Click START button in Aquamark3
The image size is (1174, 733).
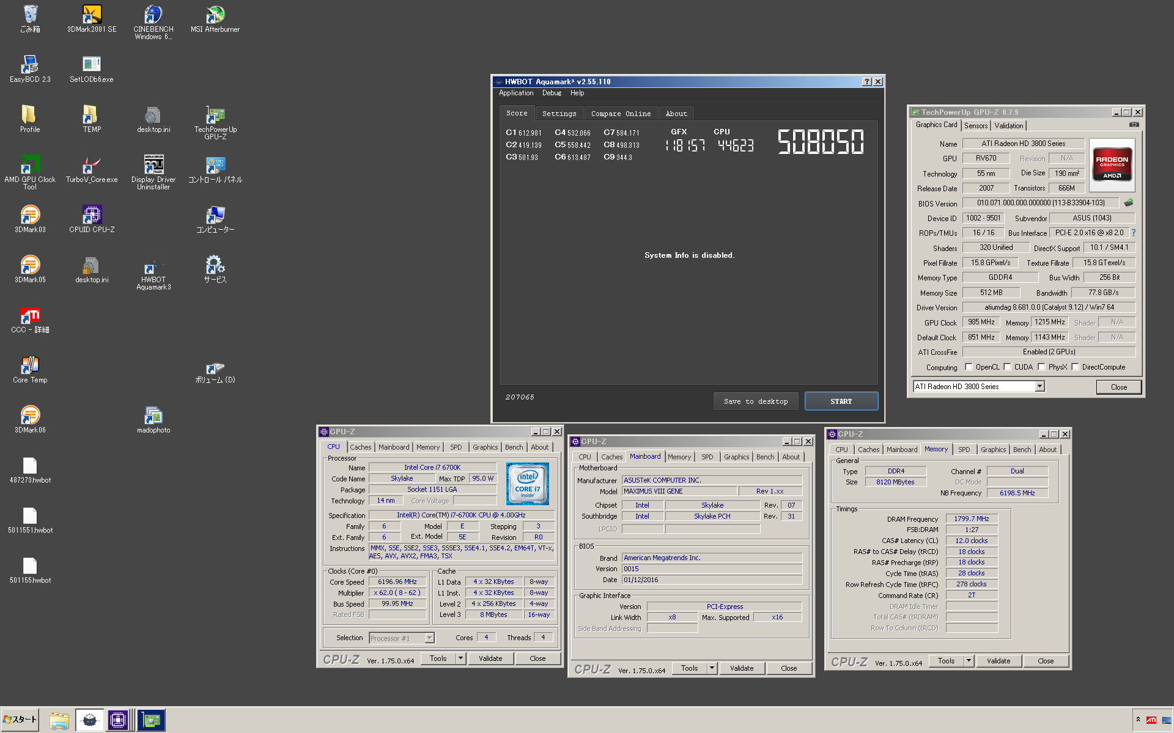(841, 401)
